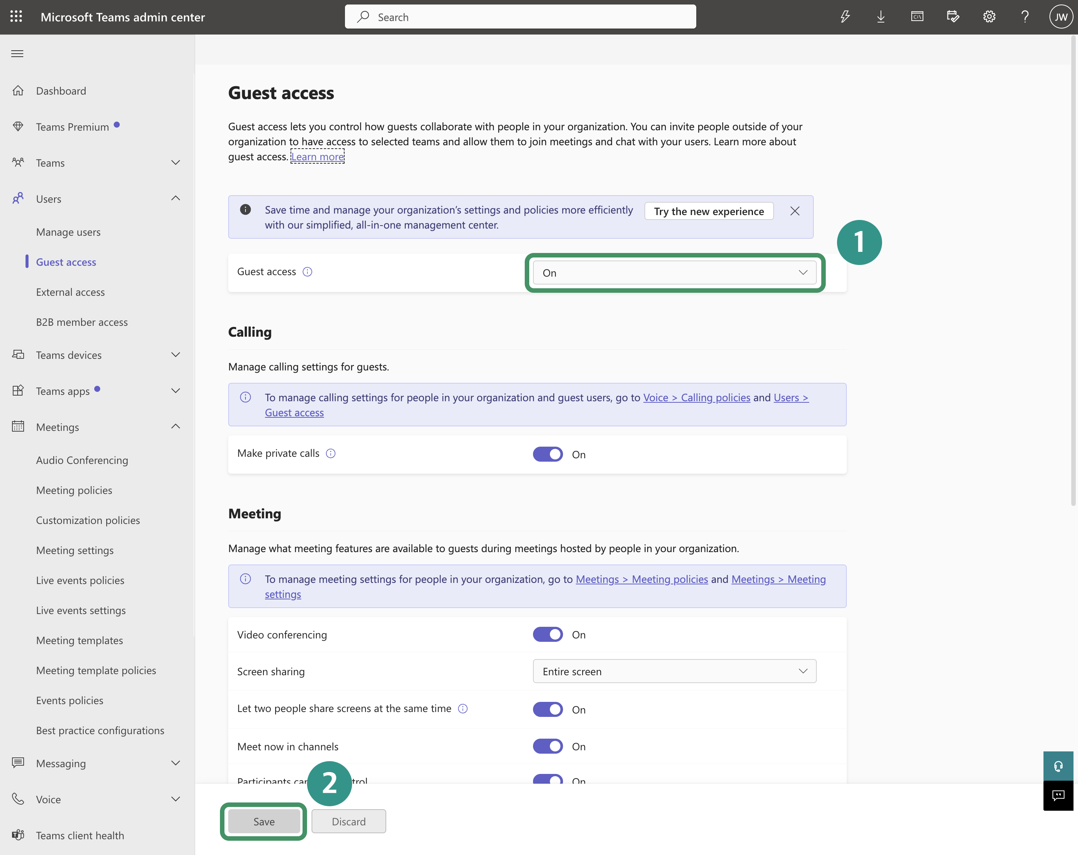Expand the Messaging section chevron
The image size is (1078, 855).
[x=176, y=763]
